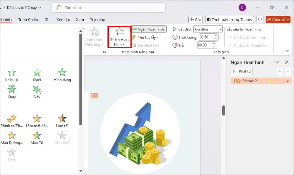Select the Picture 2 animation entry
Image resolution: width=294 pixels, height=175 pixels.
click(x=261, y=81)
